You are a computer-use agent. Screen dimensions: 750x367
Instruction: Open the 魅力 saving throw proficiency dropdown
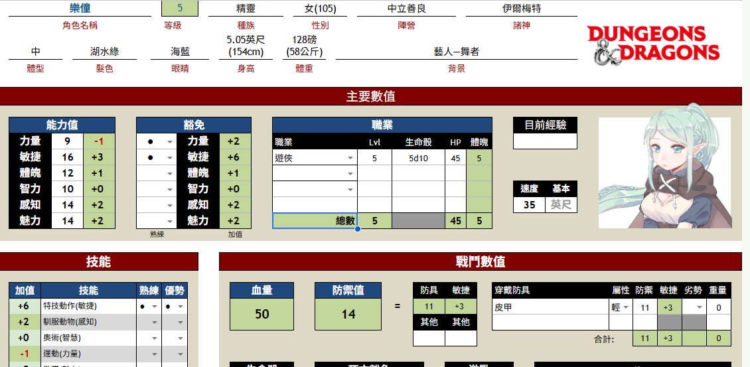click(x=169, y=221)
